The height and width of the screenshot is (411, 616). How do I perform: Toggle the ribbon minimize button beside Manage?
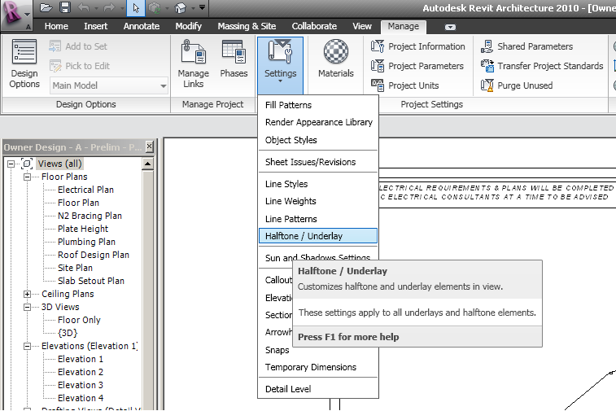pyautogui.click(x=450, y=27)
